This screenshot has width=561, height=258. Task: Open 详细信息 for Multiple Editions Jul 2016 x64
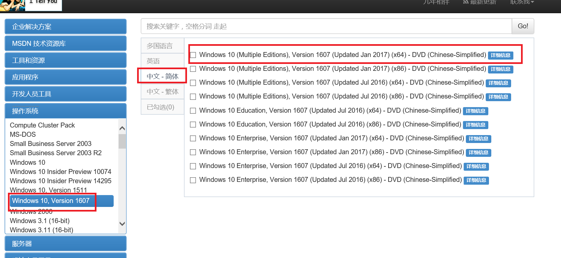pos(498,83)
